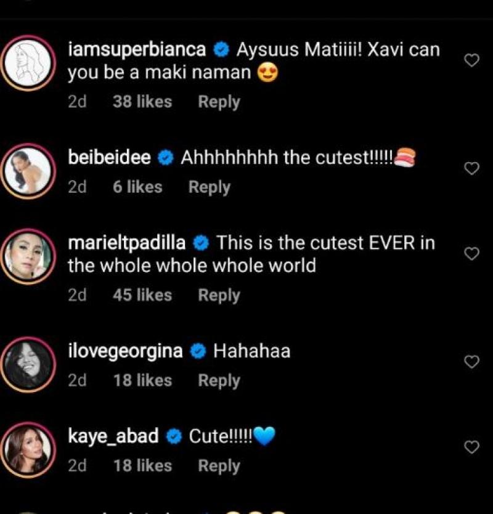This screenshot has width=493, height=514.
Task: Open beibeidee's profile avatar
Action: (31, 170)
